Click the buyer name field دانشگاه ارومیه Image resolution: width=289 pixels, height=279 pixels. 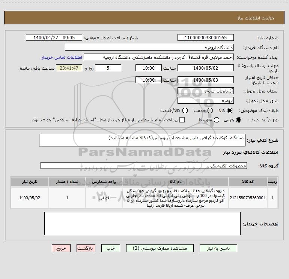tap(149, 48)
